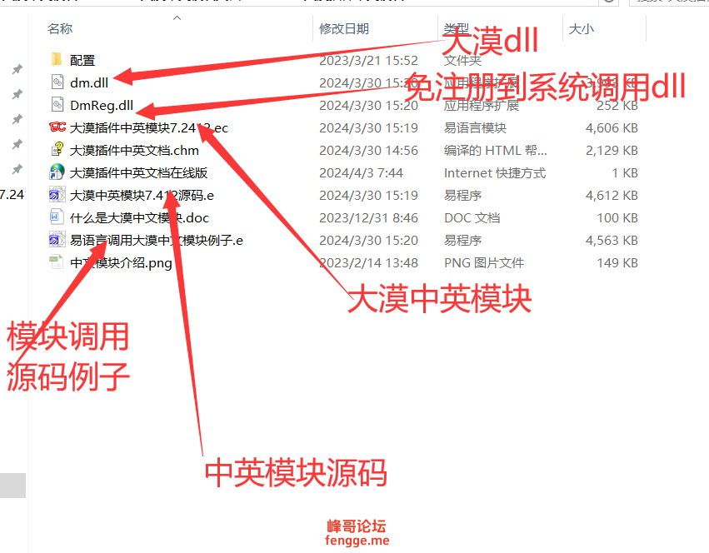709x553 pixels.
Task: Sort files by the 类型 column header
Action: coord(457,29)
